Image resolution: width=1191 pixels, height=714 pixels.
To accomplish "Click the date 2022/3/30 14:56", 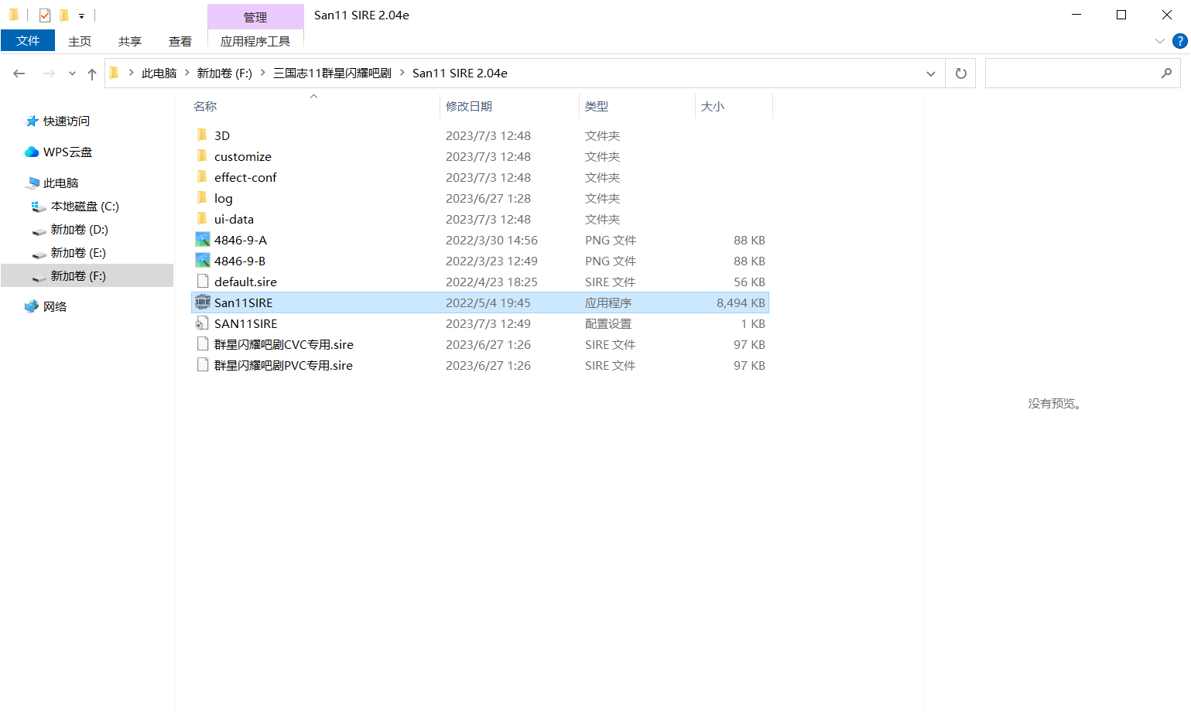I will click(491, 240).
